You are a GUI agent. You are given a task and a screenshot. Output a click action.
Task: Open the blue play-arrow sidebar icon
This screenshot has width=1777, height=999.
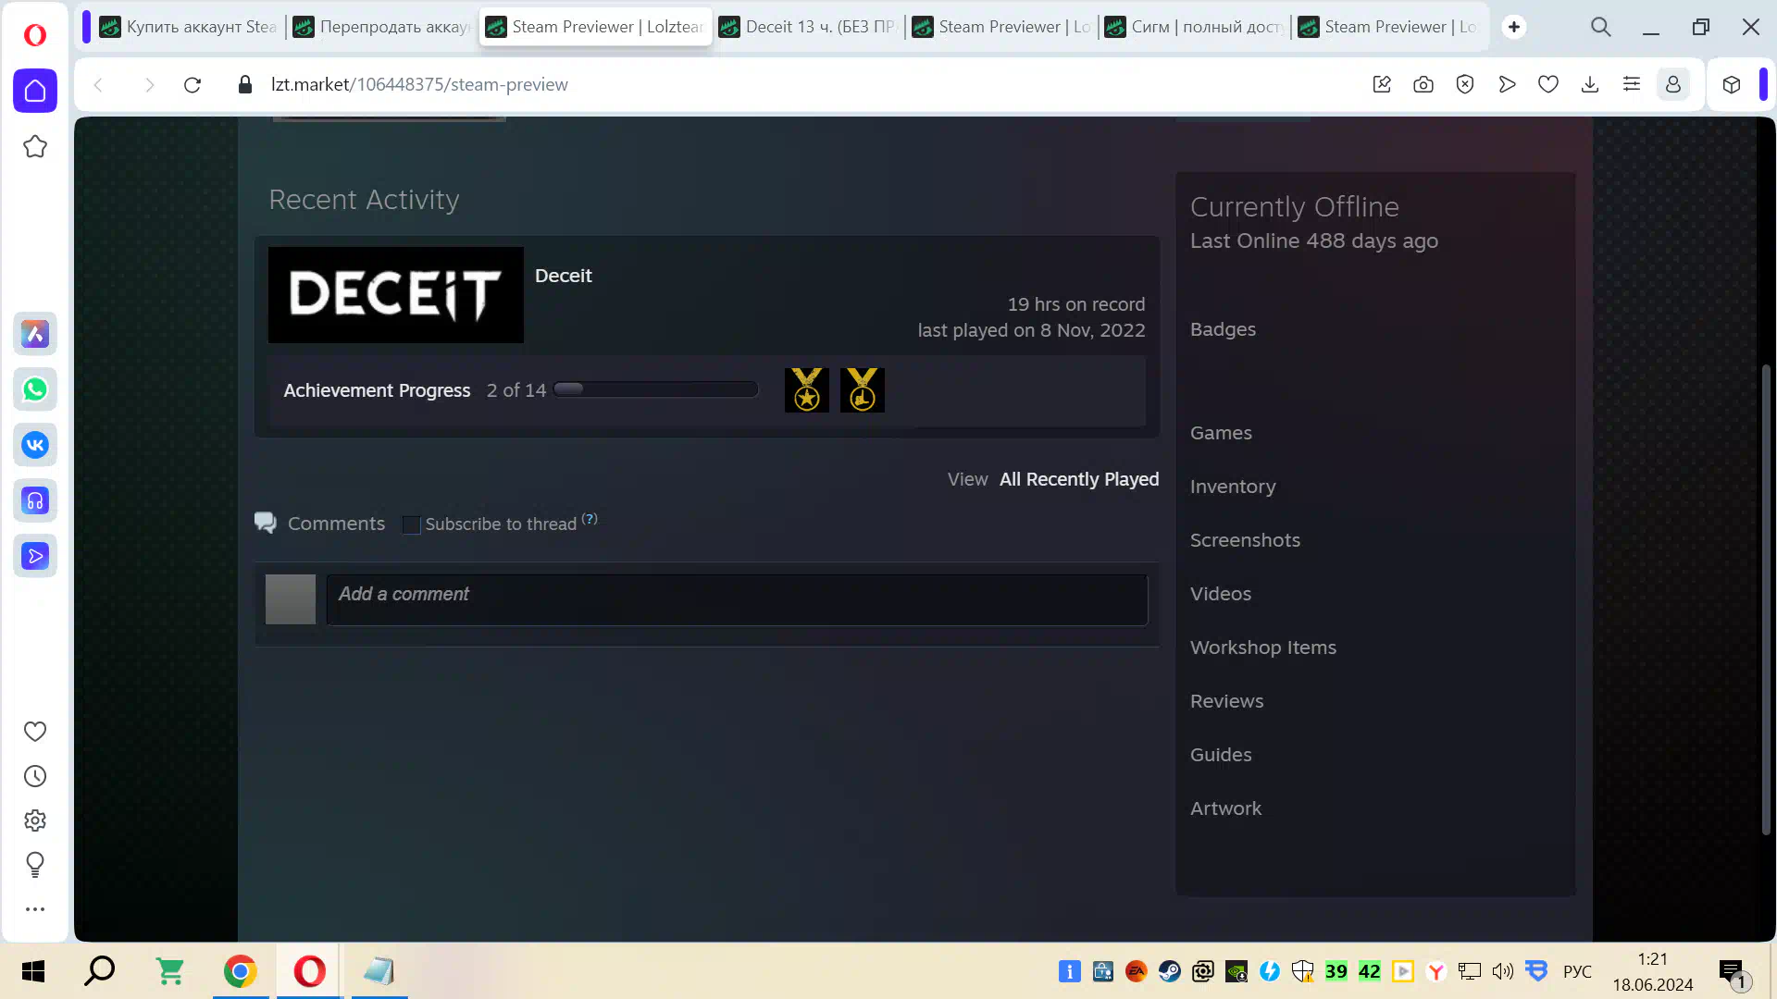pos(35,556)
